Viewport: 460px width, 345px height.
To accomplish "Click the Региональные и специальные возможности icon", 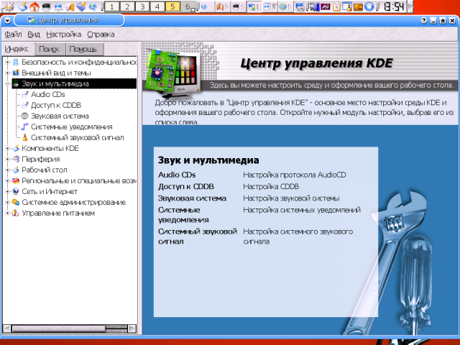I will click(15, 180).
